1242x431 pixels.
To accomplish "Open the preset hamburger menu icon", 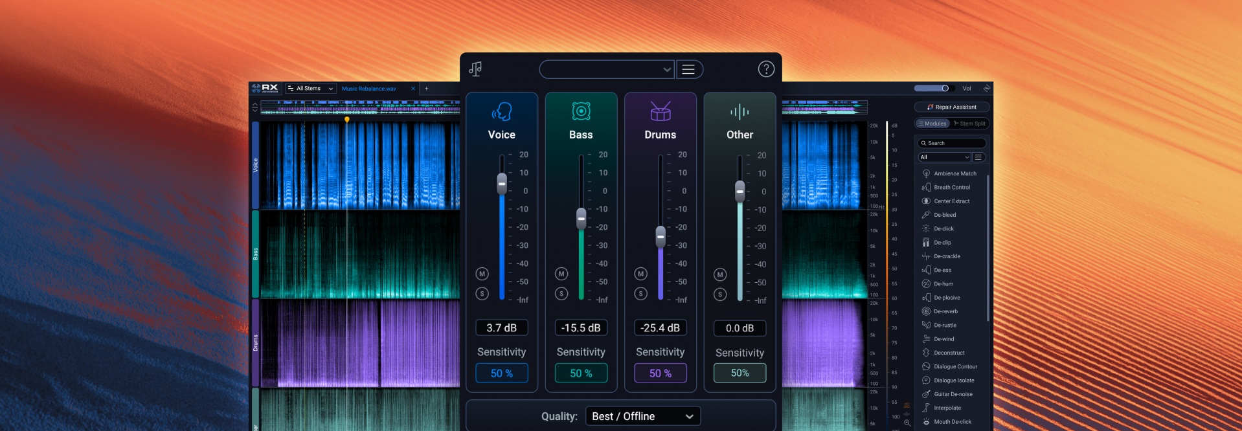I will tap(689, 69).
